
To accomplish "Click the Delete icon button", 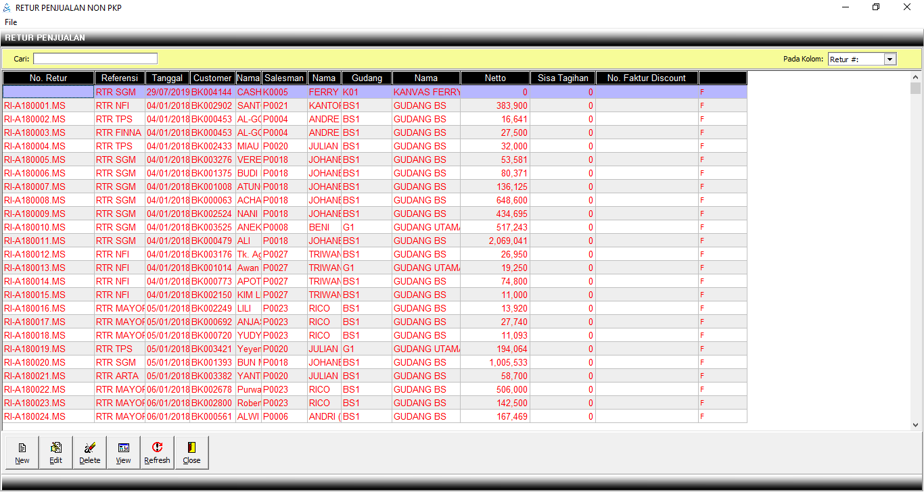I will coord(90,452).
